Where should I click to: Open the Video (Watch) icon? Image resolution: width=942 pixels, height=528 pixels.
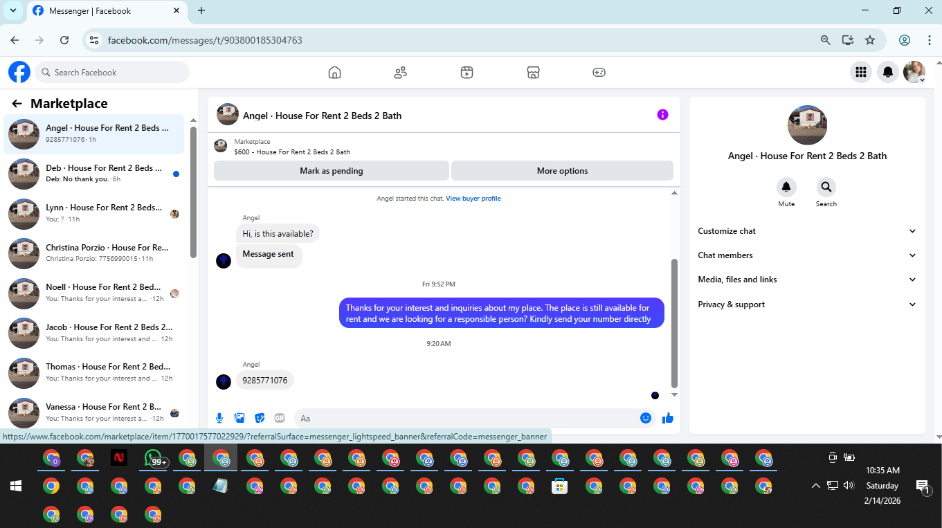(467, 72)
